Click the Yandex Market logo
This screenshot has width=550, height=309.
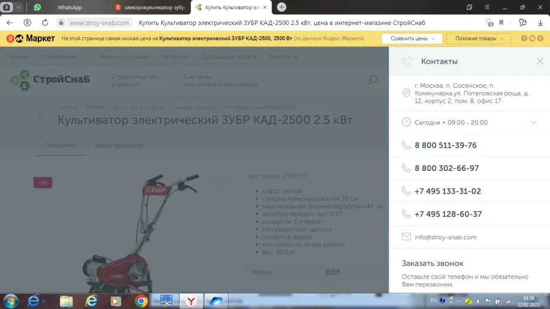[31, 38]
